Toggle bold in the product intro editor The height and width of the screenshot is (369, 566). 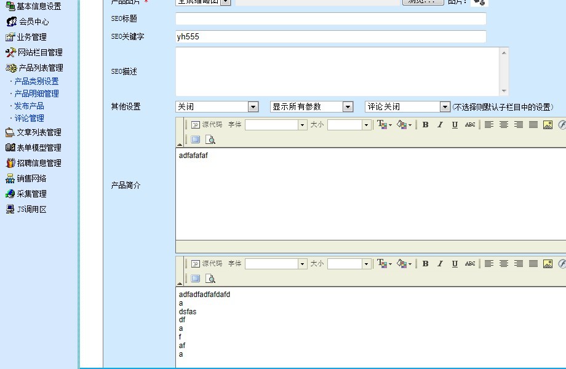(x=425, y=125)
